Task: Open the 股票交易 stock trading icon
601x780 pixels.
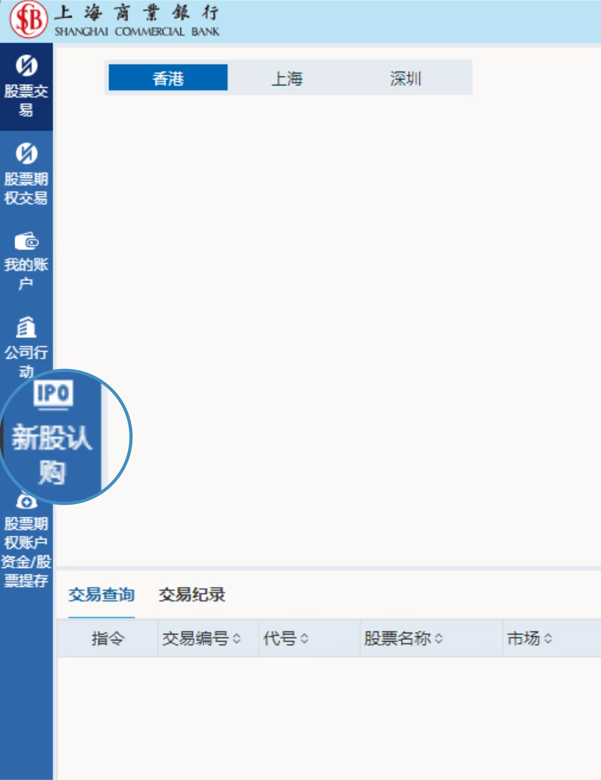Action: tap(26, 65)
